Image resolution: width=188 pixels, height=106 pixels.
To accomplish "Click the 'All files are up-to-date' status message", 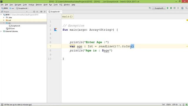I will (18, 105).
